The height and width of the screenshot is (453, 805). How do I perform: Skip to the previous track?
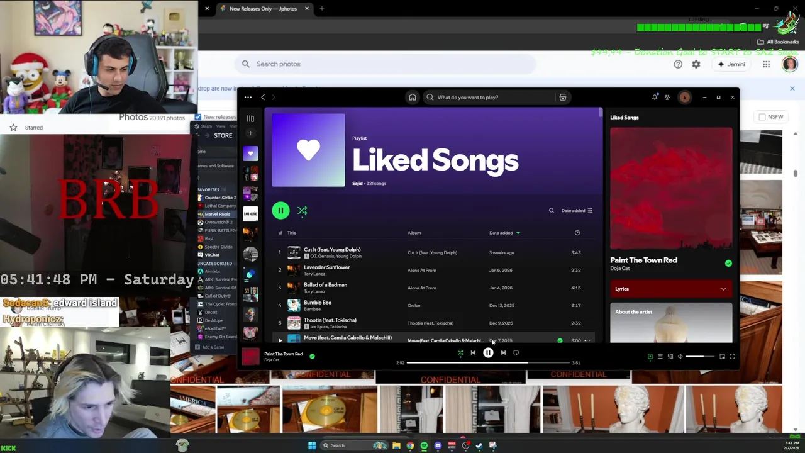coord(473,353)
